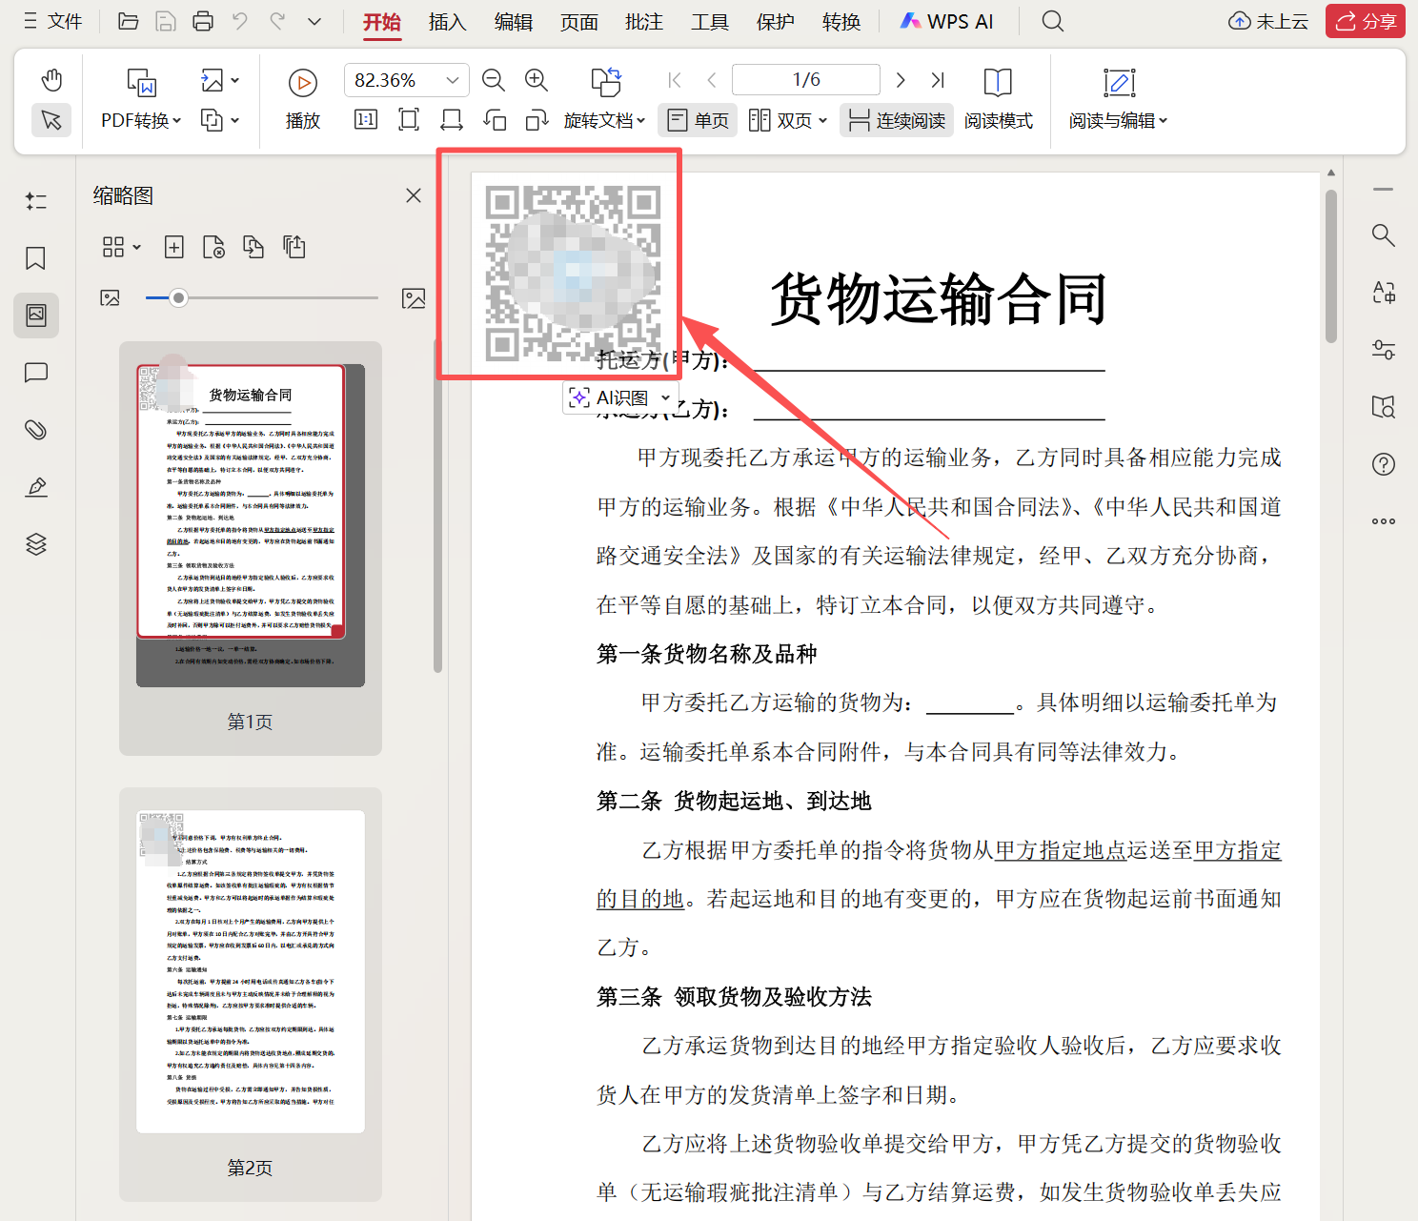Go to the next page
Viewport: 1418px width, 1221px height.
(901, 80)
